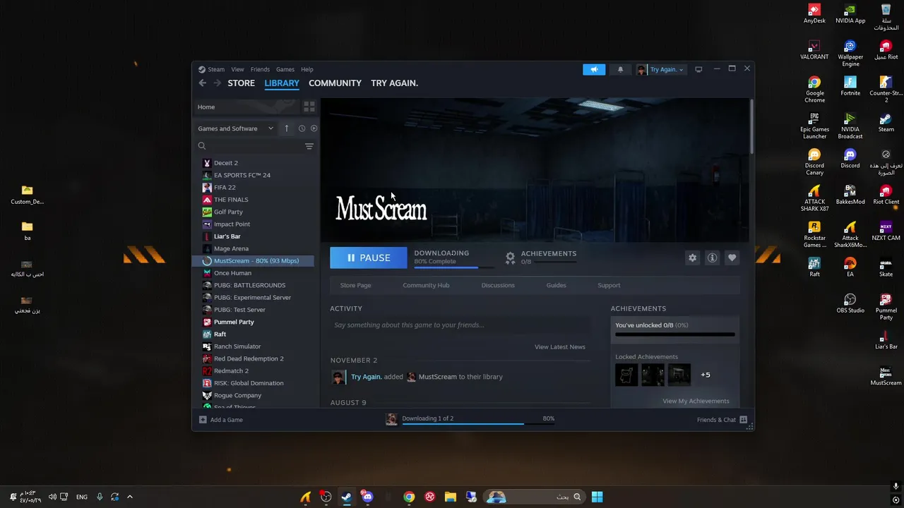Go forward with the Steam forward arrow

217,83
